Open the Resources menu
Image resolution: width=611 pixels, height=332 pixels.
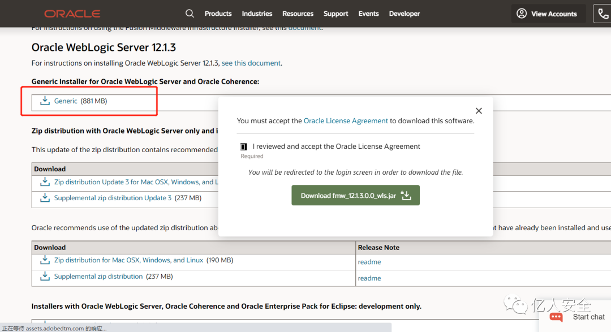point(298,14)
